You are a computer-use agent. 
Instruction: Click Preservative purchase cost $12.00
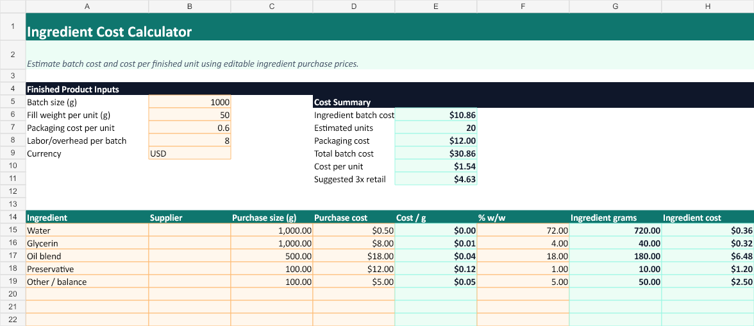coord(354,269)
